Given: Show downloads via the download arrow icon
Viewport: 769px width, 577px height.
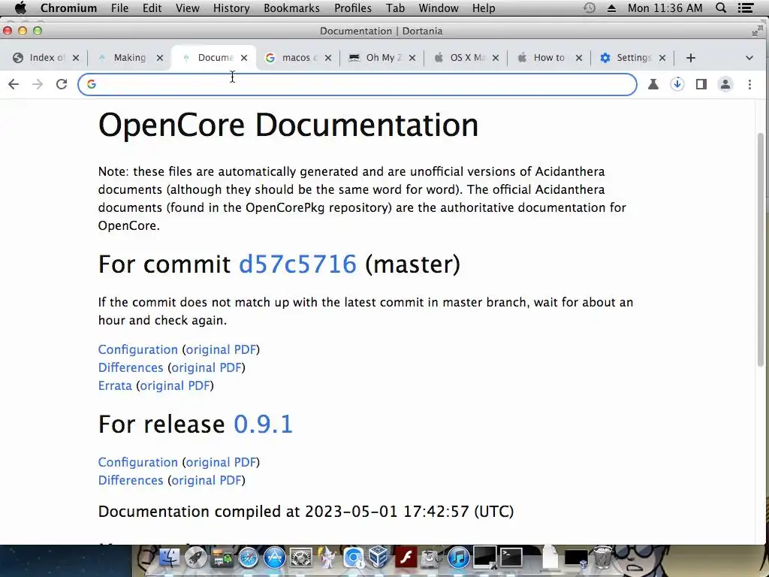Looking at the screenshot, I should (677, 84).
